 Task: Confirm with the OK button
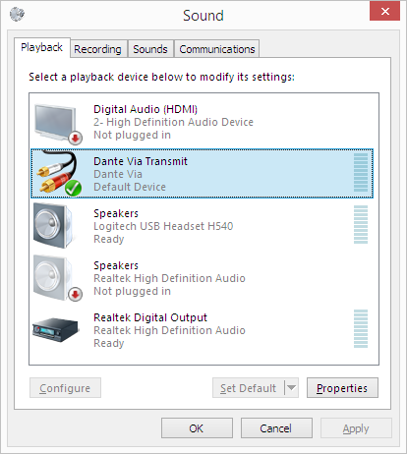pyautogui.click(x=197, y=428)
